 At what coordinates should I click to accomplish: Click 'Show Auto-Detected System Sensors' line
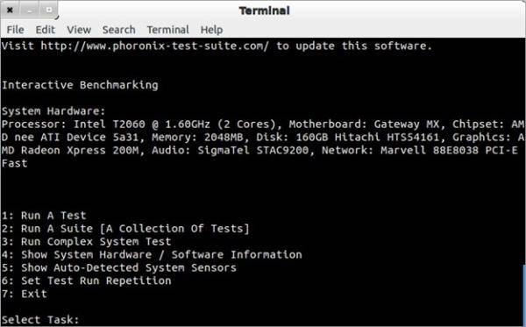coord(118,267)
